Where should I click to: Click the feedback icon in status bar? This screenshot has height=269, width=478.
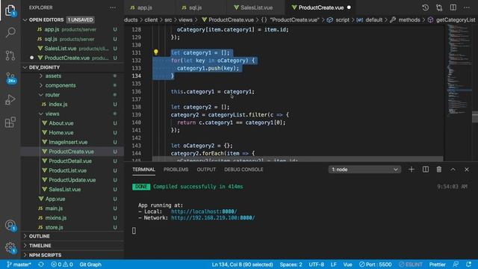tap(456, 265)
